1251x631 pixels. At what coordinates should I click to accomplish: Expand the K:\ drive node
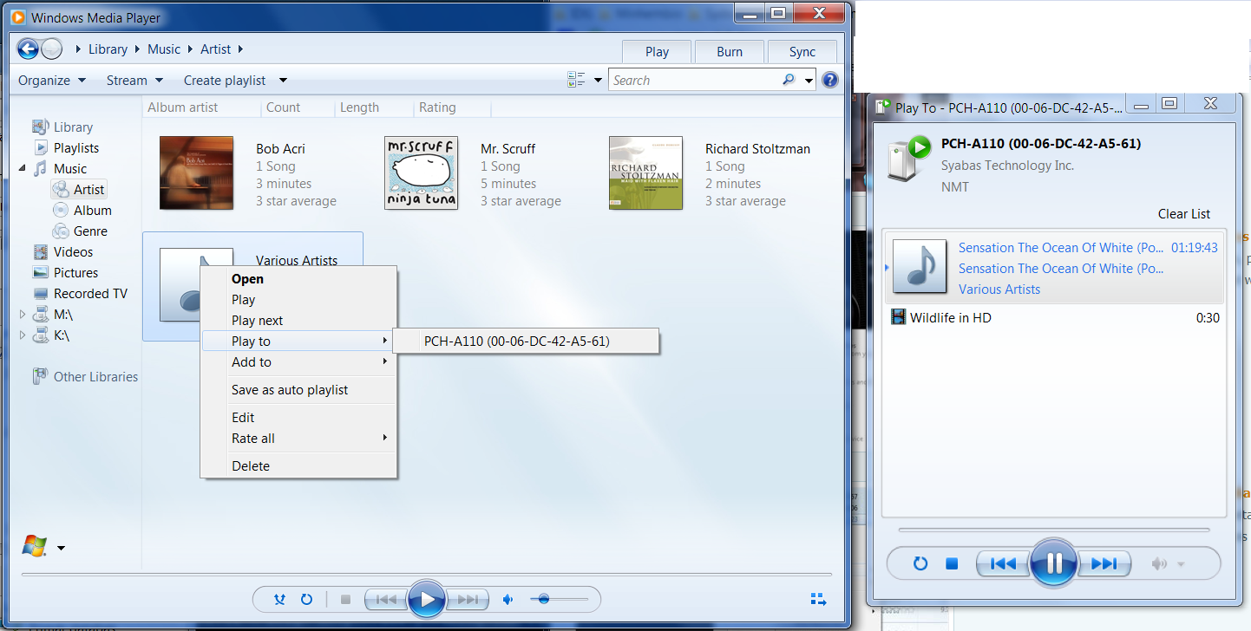[x=23, y=335]
